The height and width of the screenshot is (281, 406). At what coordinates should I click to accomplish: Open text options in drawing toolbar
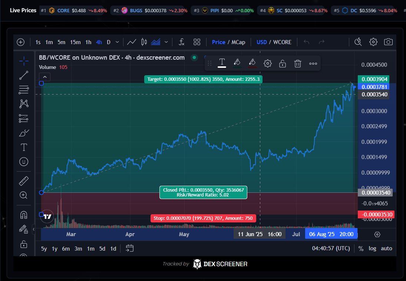222,63
